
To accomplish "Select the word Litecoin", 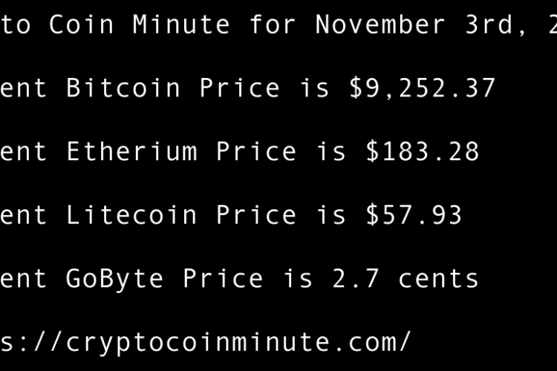I will 131,215.
